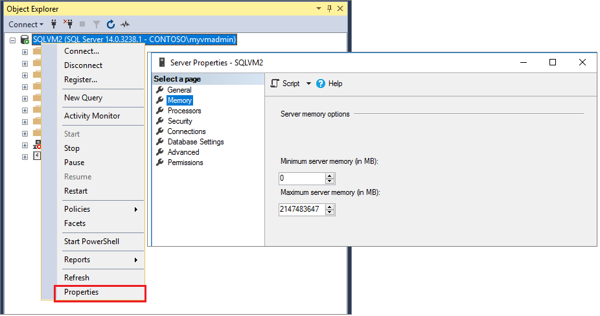The width and height of the screenshot is (600, 316).
Task: Expand the Reports submenu
Action: (x=135, y=260)
